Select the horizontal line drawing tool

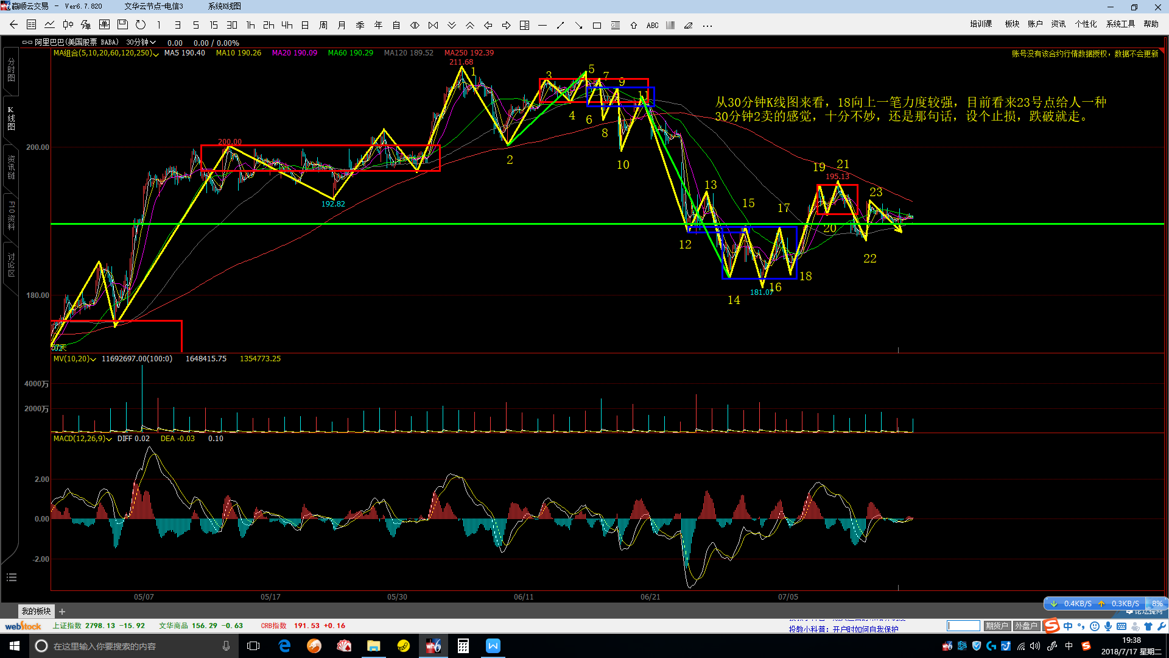[x=542, y=25]
